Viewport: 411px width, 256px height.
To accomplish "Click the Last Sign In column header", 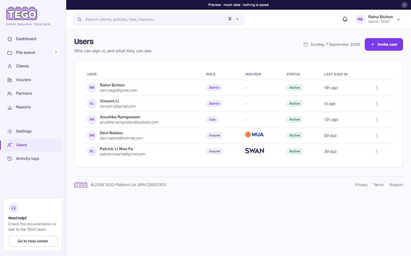I will pyautogui.click(x=336, y=74).
